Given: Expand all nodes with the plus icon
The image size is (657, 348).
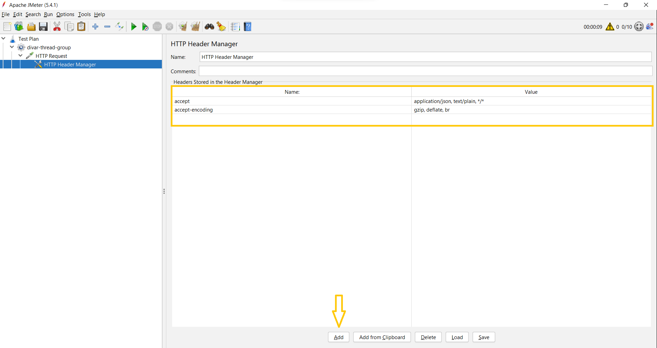Looking at the screenshot, I should pyautogui.click(x=95, y=27).
